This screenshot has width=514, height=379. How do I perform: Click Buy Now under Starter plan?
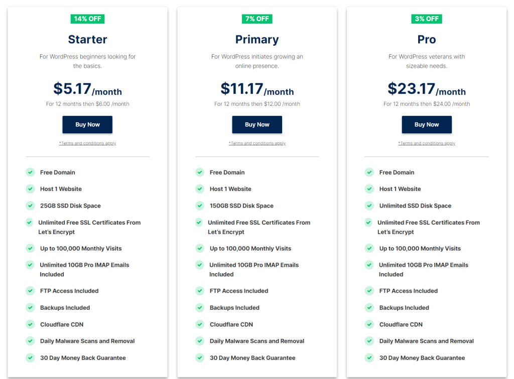[x=87, y=125]
